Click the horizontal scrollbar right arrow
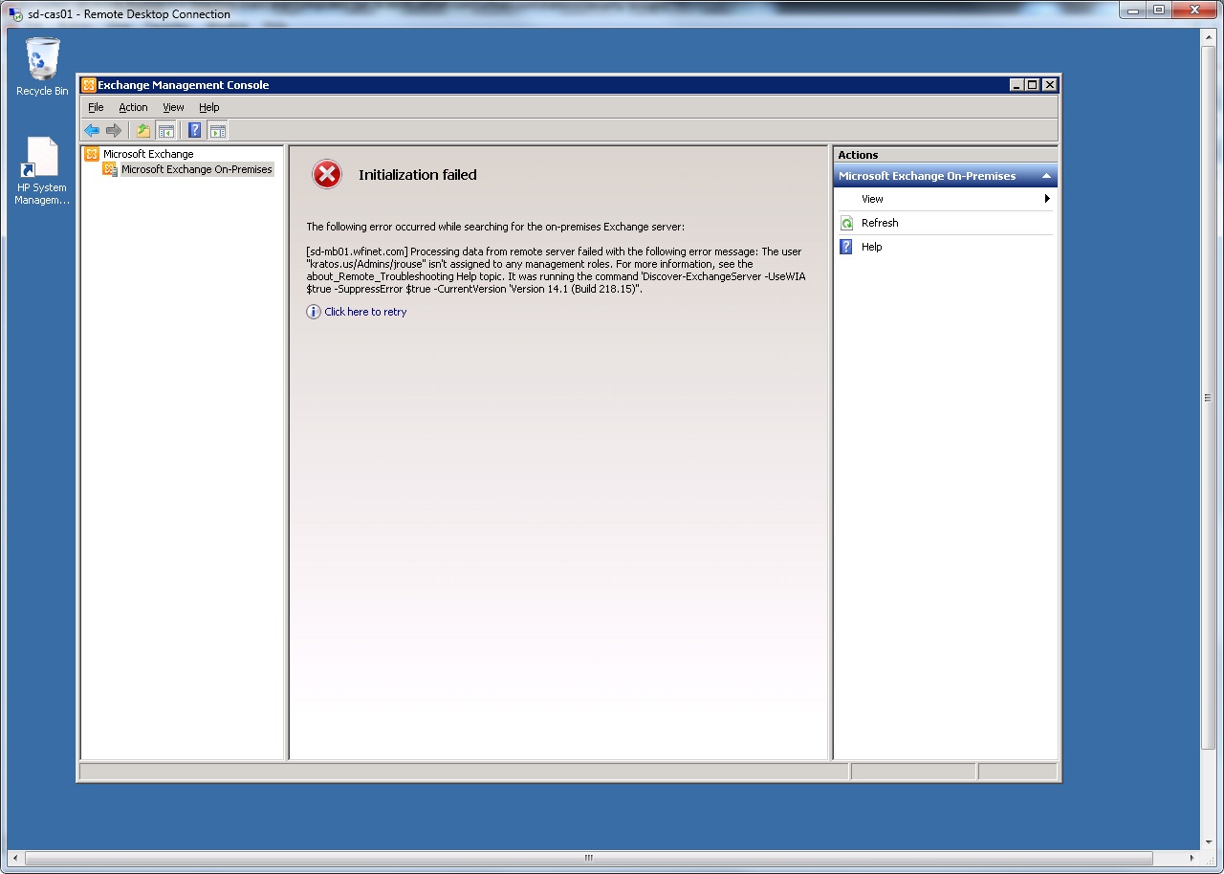1224x874 pixels. tap(1192, 858)
